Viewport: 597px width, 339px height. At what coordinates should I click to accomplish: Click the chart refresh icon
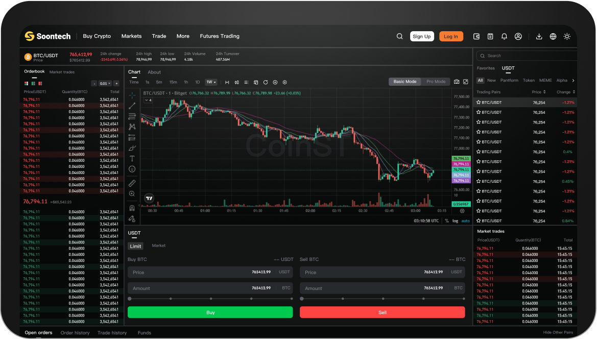[x=266, y=82]
